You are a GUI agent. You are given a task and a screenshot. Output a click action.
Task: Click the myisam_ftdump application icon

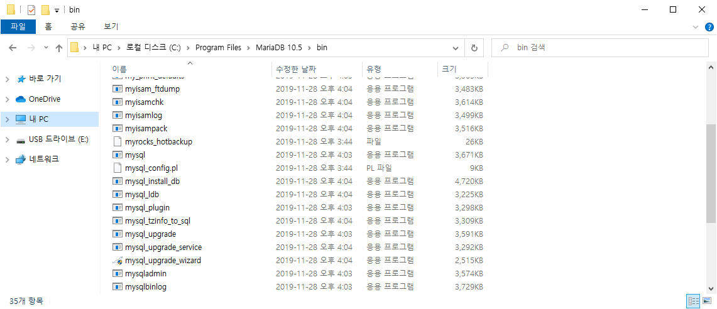118,89
